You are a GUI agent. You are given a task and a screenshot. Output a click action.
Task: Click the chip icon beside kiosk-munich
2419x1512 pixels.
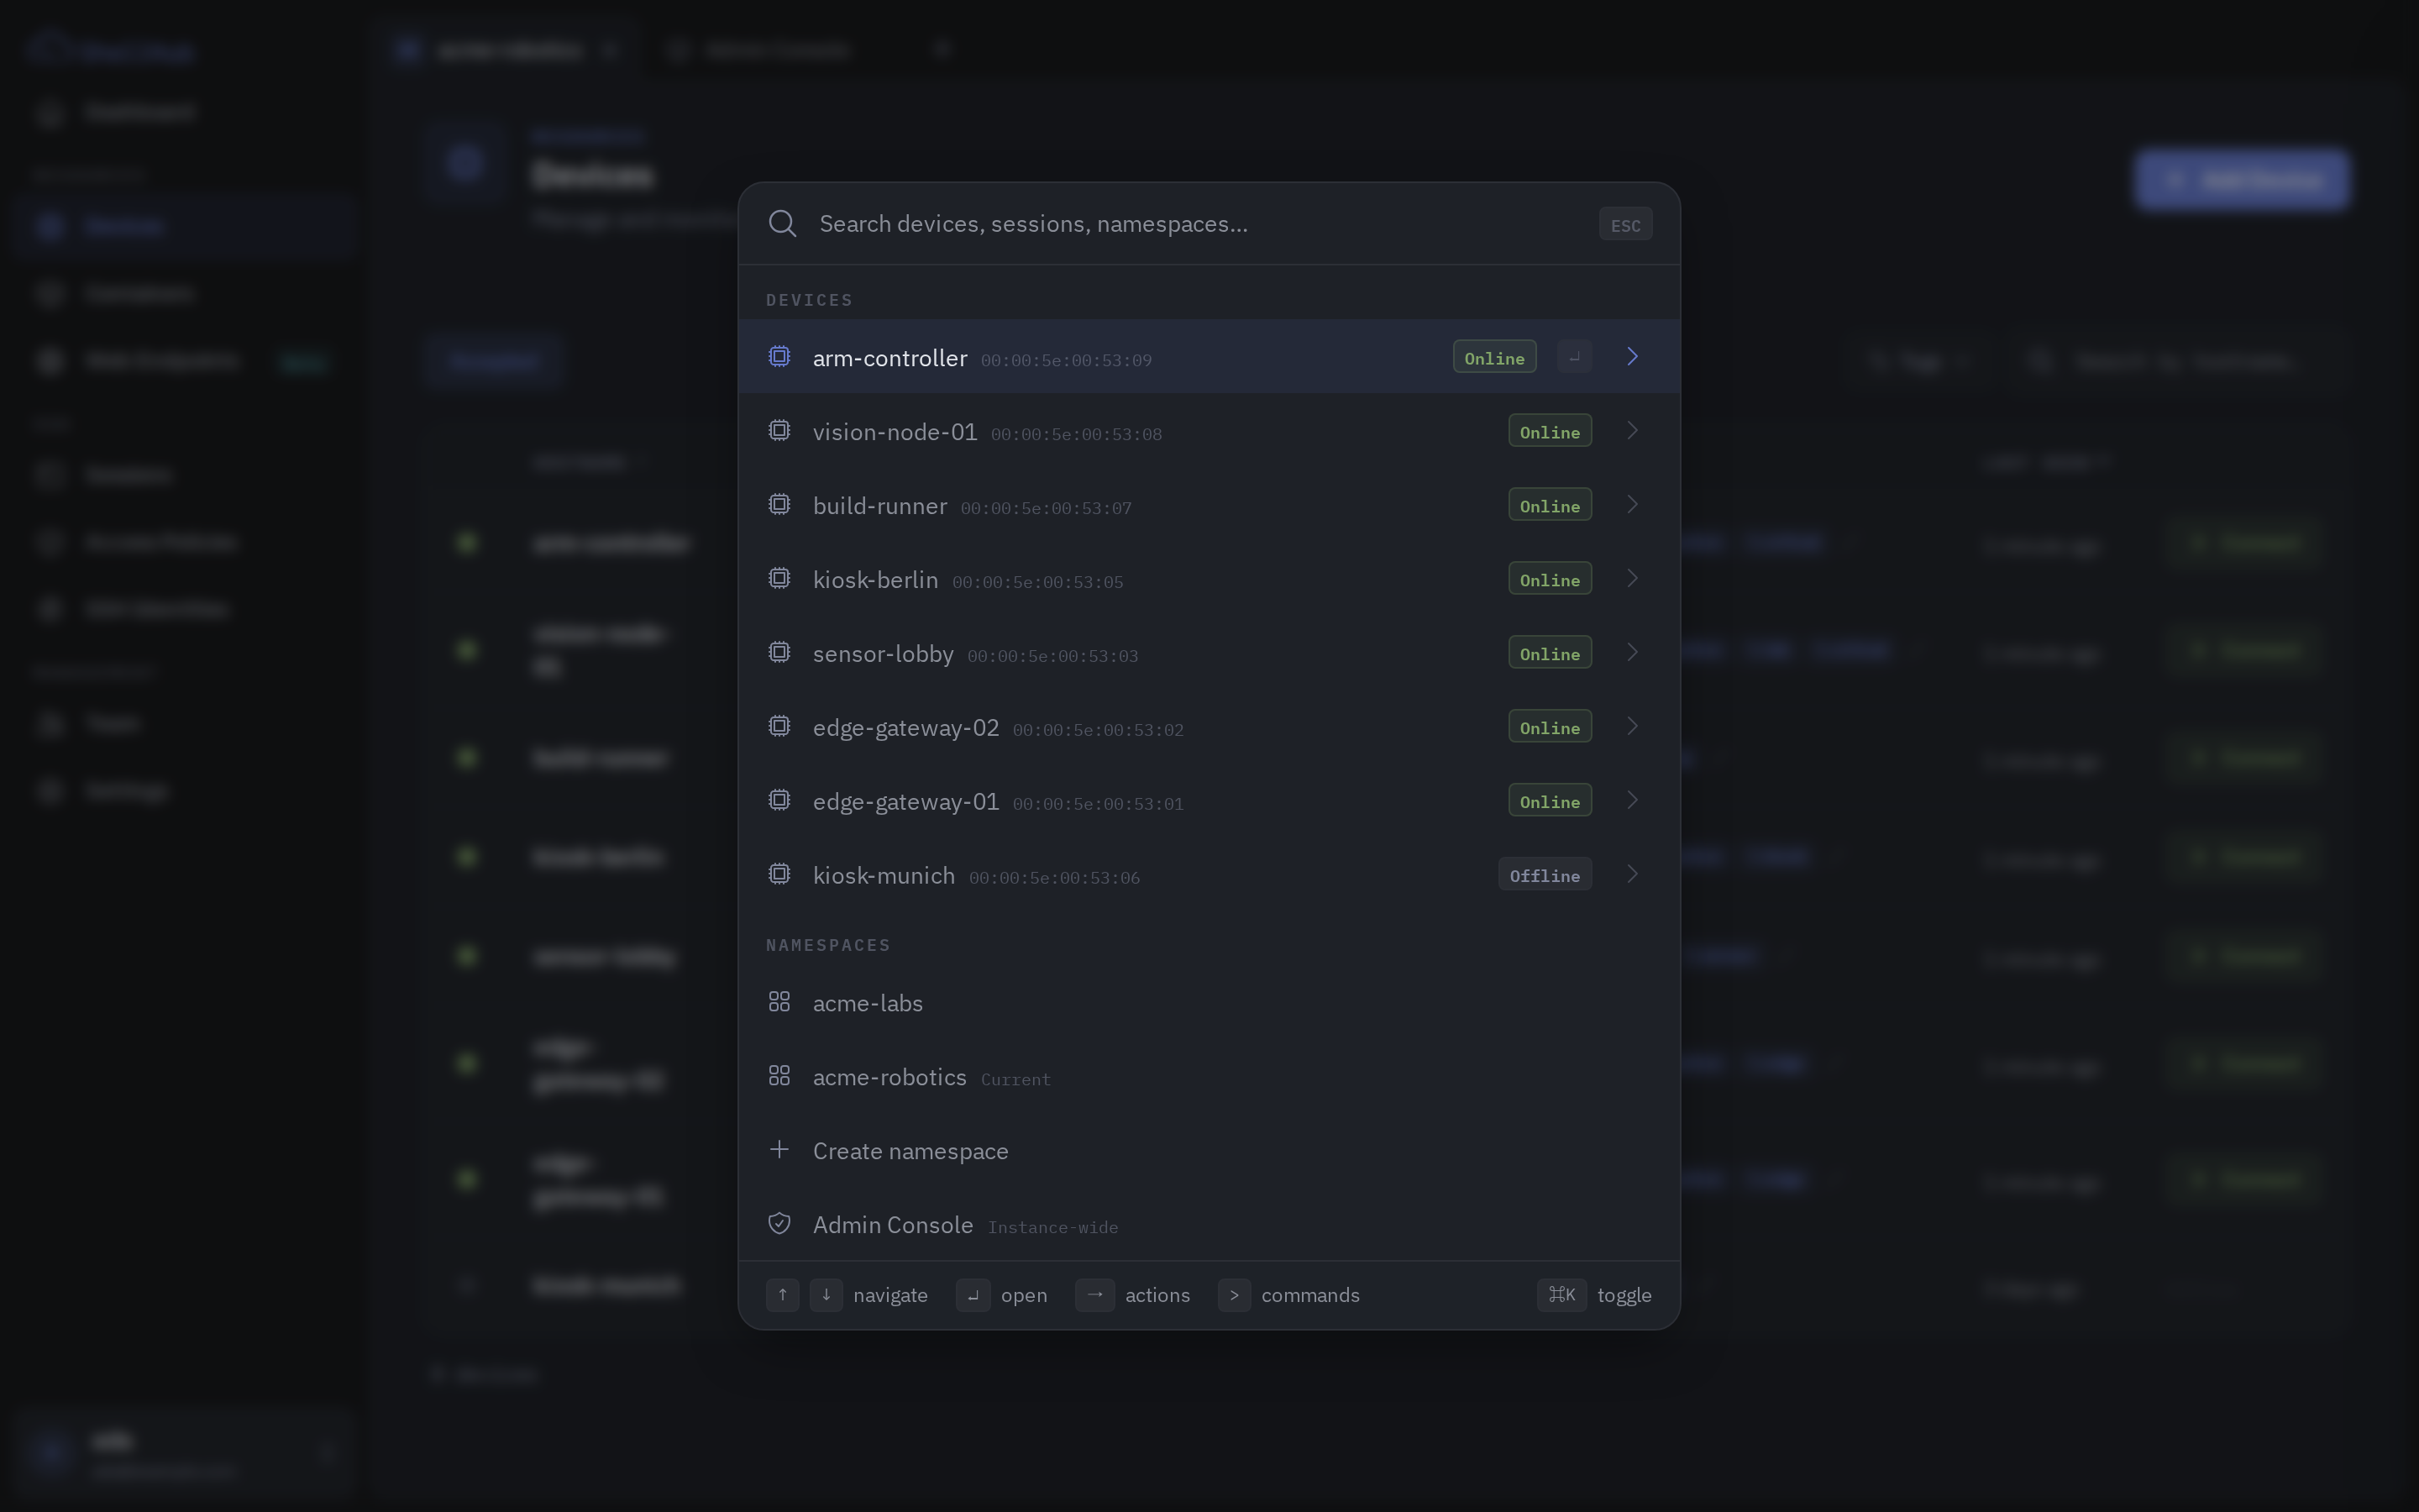point(779,875)
